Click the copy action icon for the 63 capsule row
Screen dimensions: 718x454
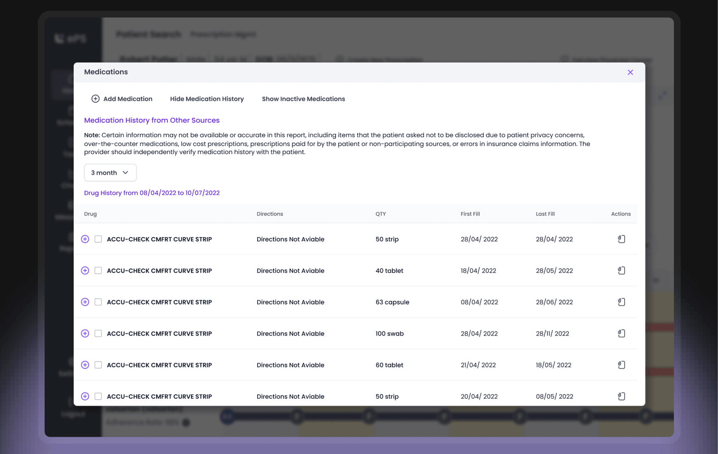(621, 302)
